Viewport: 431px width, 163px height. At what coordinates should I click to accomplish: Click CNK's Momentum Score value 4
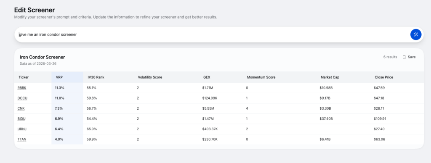pyautogui.click(x=247, y=108)
